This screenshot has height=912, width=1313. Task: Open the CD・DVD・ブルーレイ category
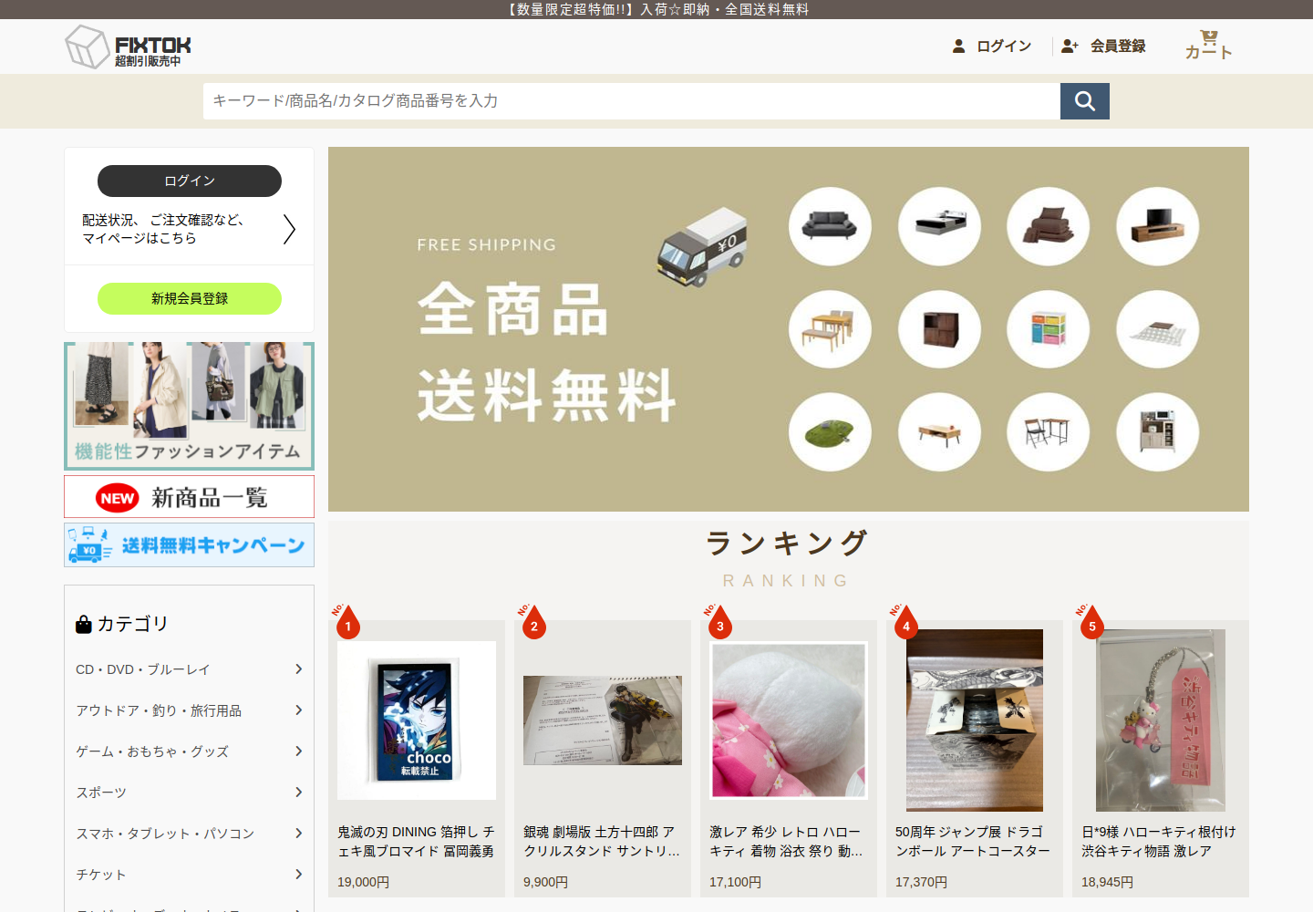click(143, 669)
